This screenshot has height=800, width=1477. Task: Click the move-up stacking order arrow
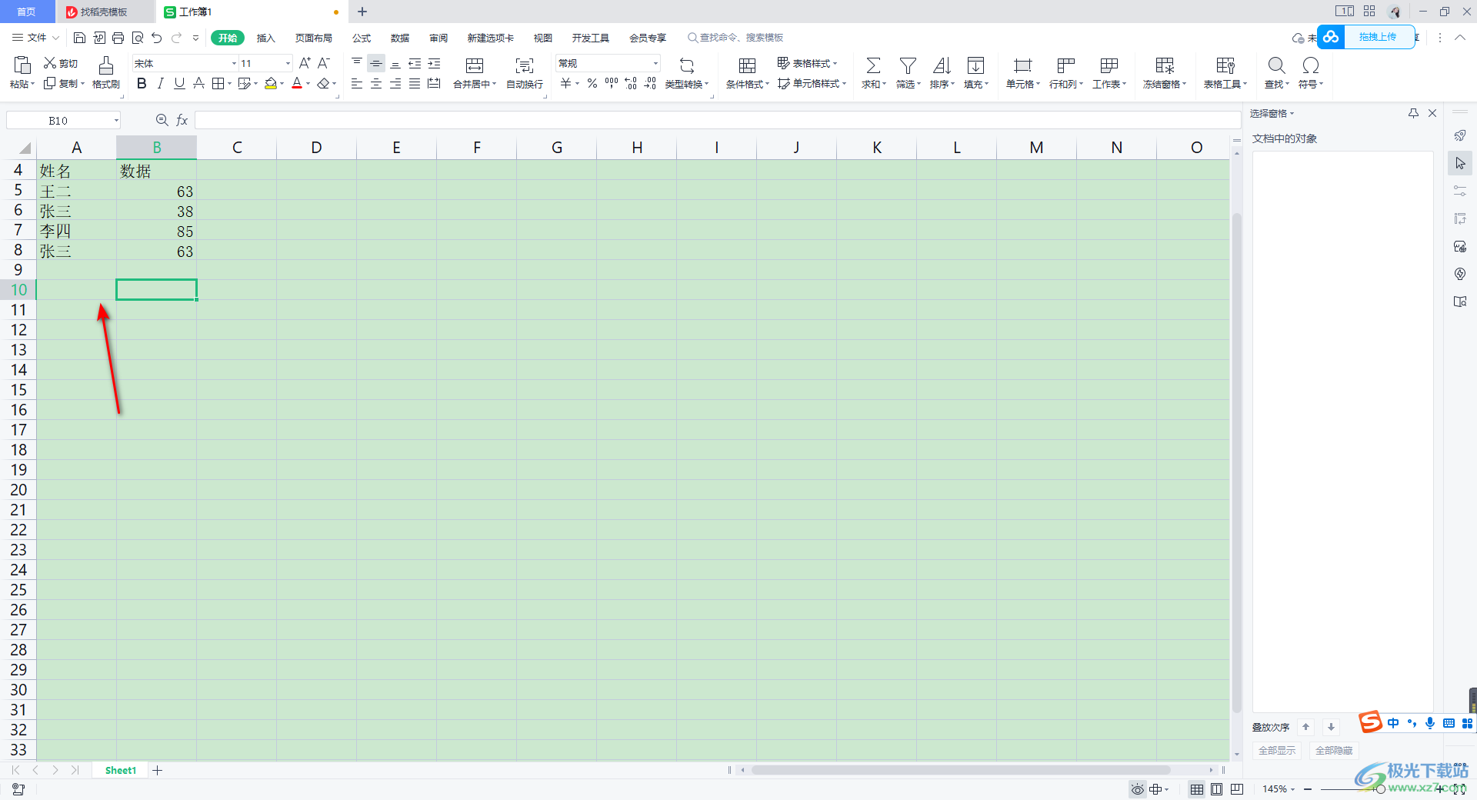1305,727
